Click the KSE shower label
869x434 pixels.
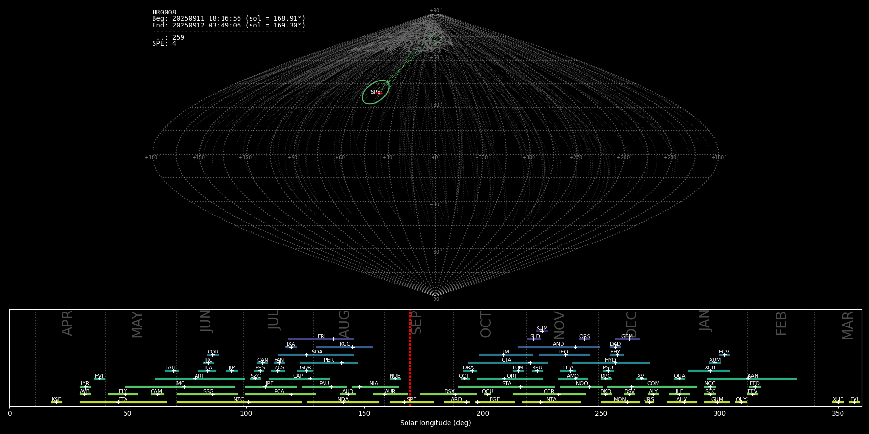pos(56,400)
